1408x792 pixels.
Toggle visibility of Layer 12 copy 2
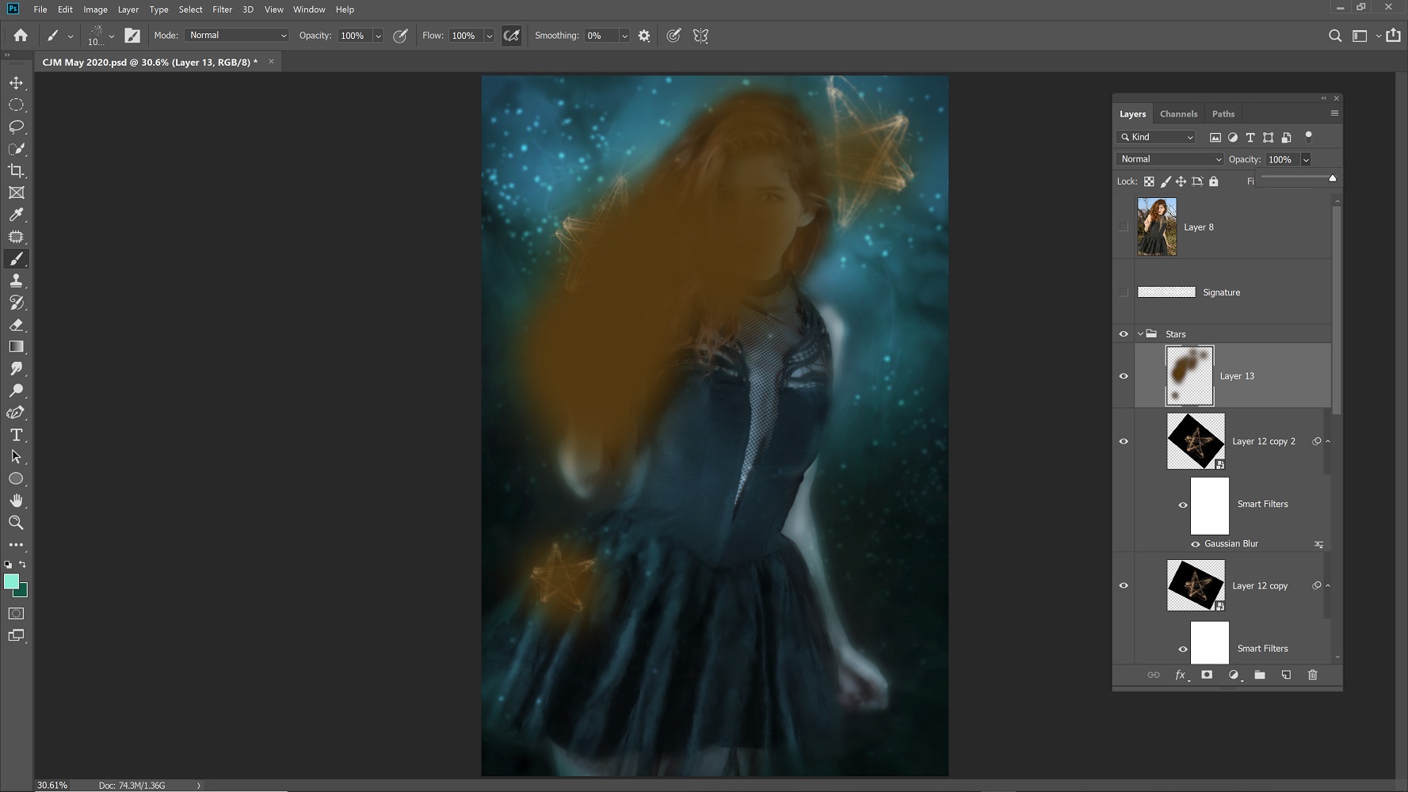tap(1124, 441)
